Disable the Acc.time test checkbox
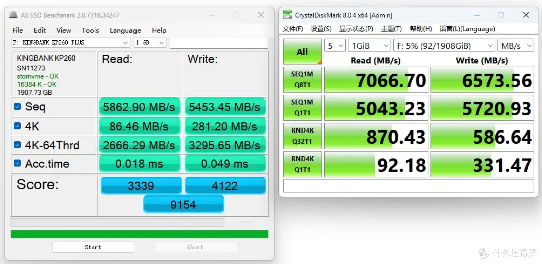Viewport: 542px width, 264px height. pyautogui.click(x=17, y=163)
